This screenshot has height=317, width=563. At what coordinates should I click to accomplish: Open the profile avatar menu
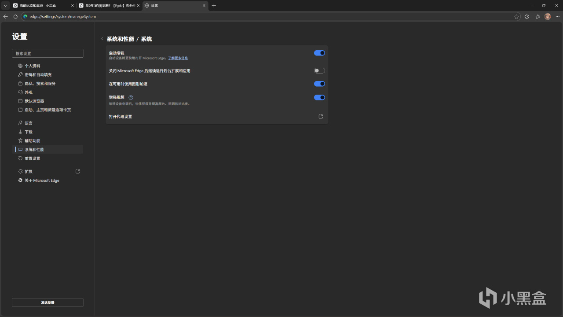548,17
